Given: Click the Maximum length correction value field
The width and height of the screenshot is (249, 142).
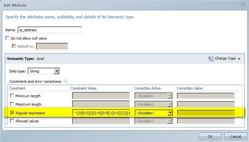Looking at the screenshot, I should [x=206, y=104].
